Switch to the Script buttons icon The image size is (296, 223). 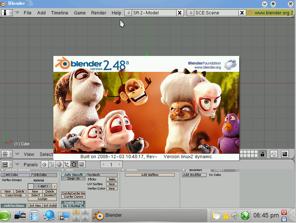point(52,164)
